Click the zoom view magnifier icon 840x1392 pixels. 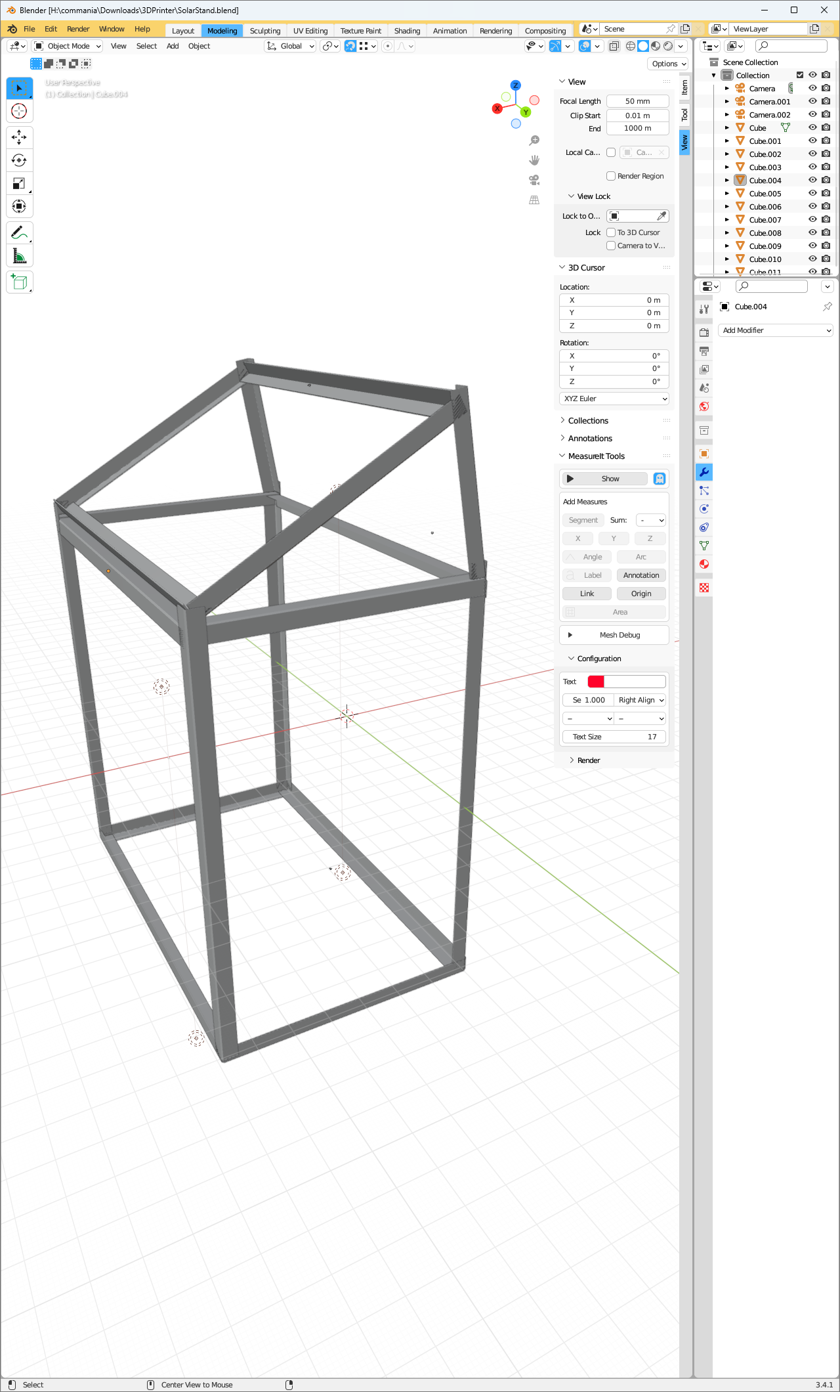click(x=534, y=141)
